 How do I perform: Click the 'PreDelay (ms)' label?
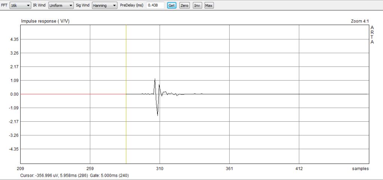click(x=131, y=5)
